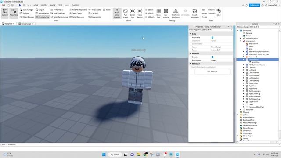This screenshot has height=158, width=281.
Task: Expand the SpawnLocation node
Action: coord(241,39)
